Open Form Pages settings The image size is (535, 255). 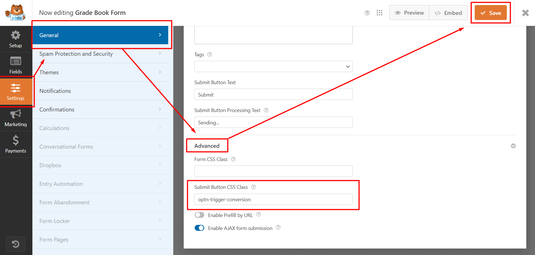tap(100, 240)
